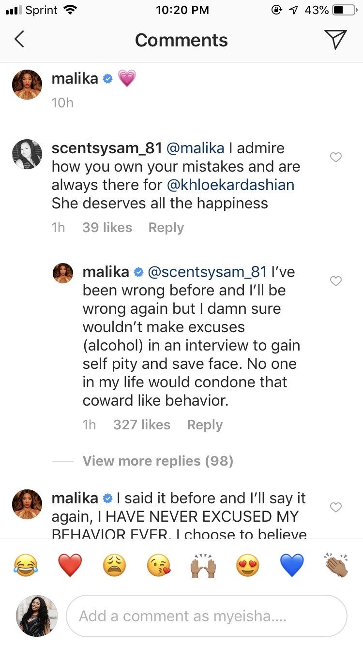Insert the crying-laughing emoji reaction
363x645 pixels.
(x=27, y=565)
